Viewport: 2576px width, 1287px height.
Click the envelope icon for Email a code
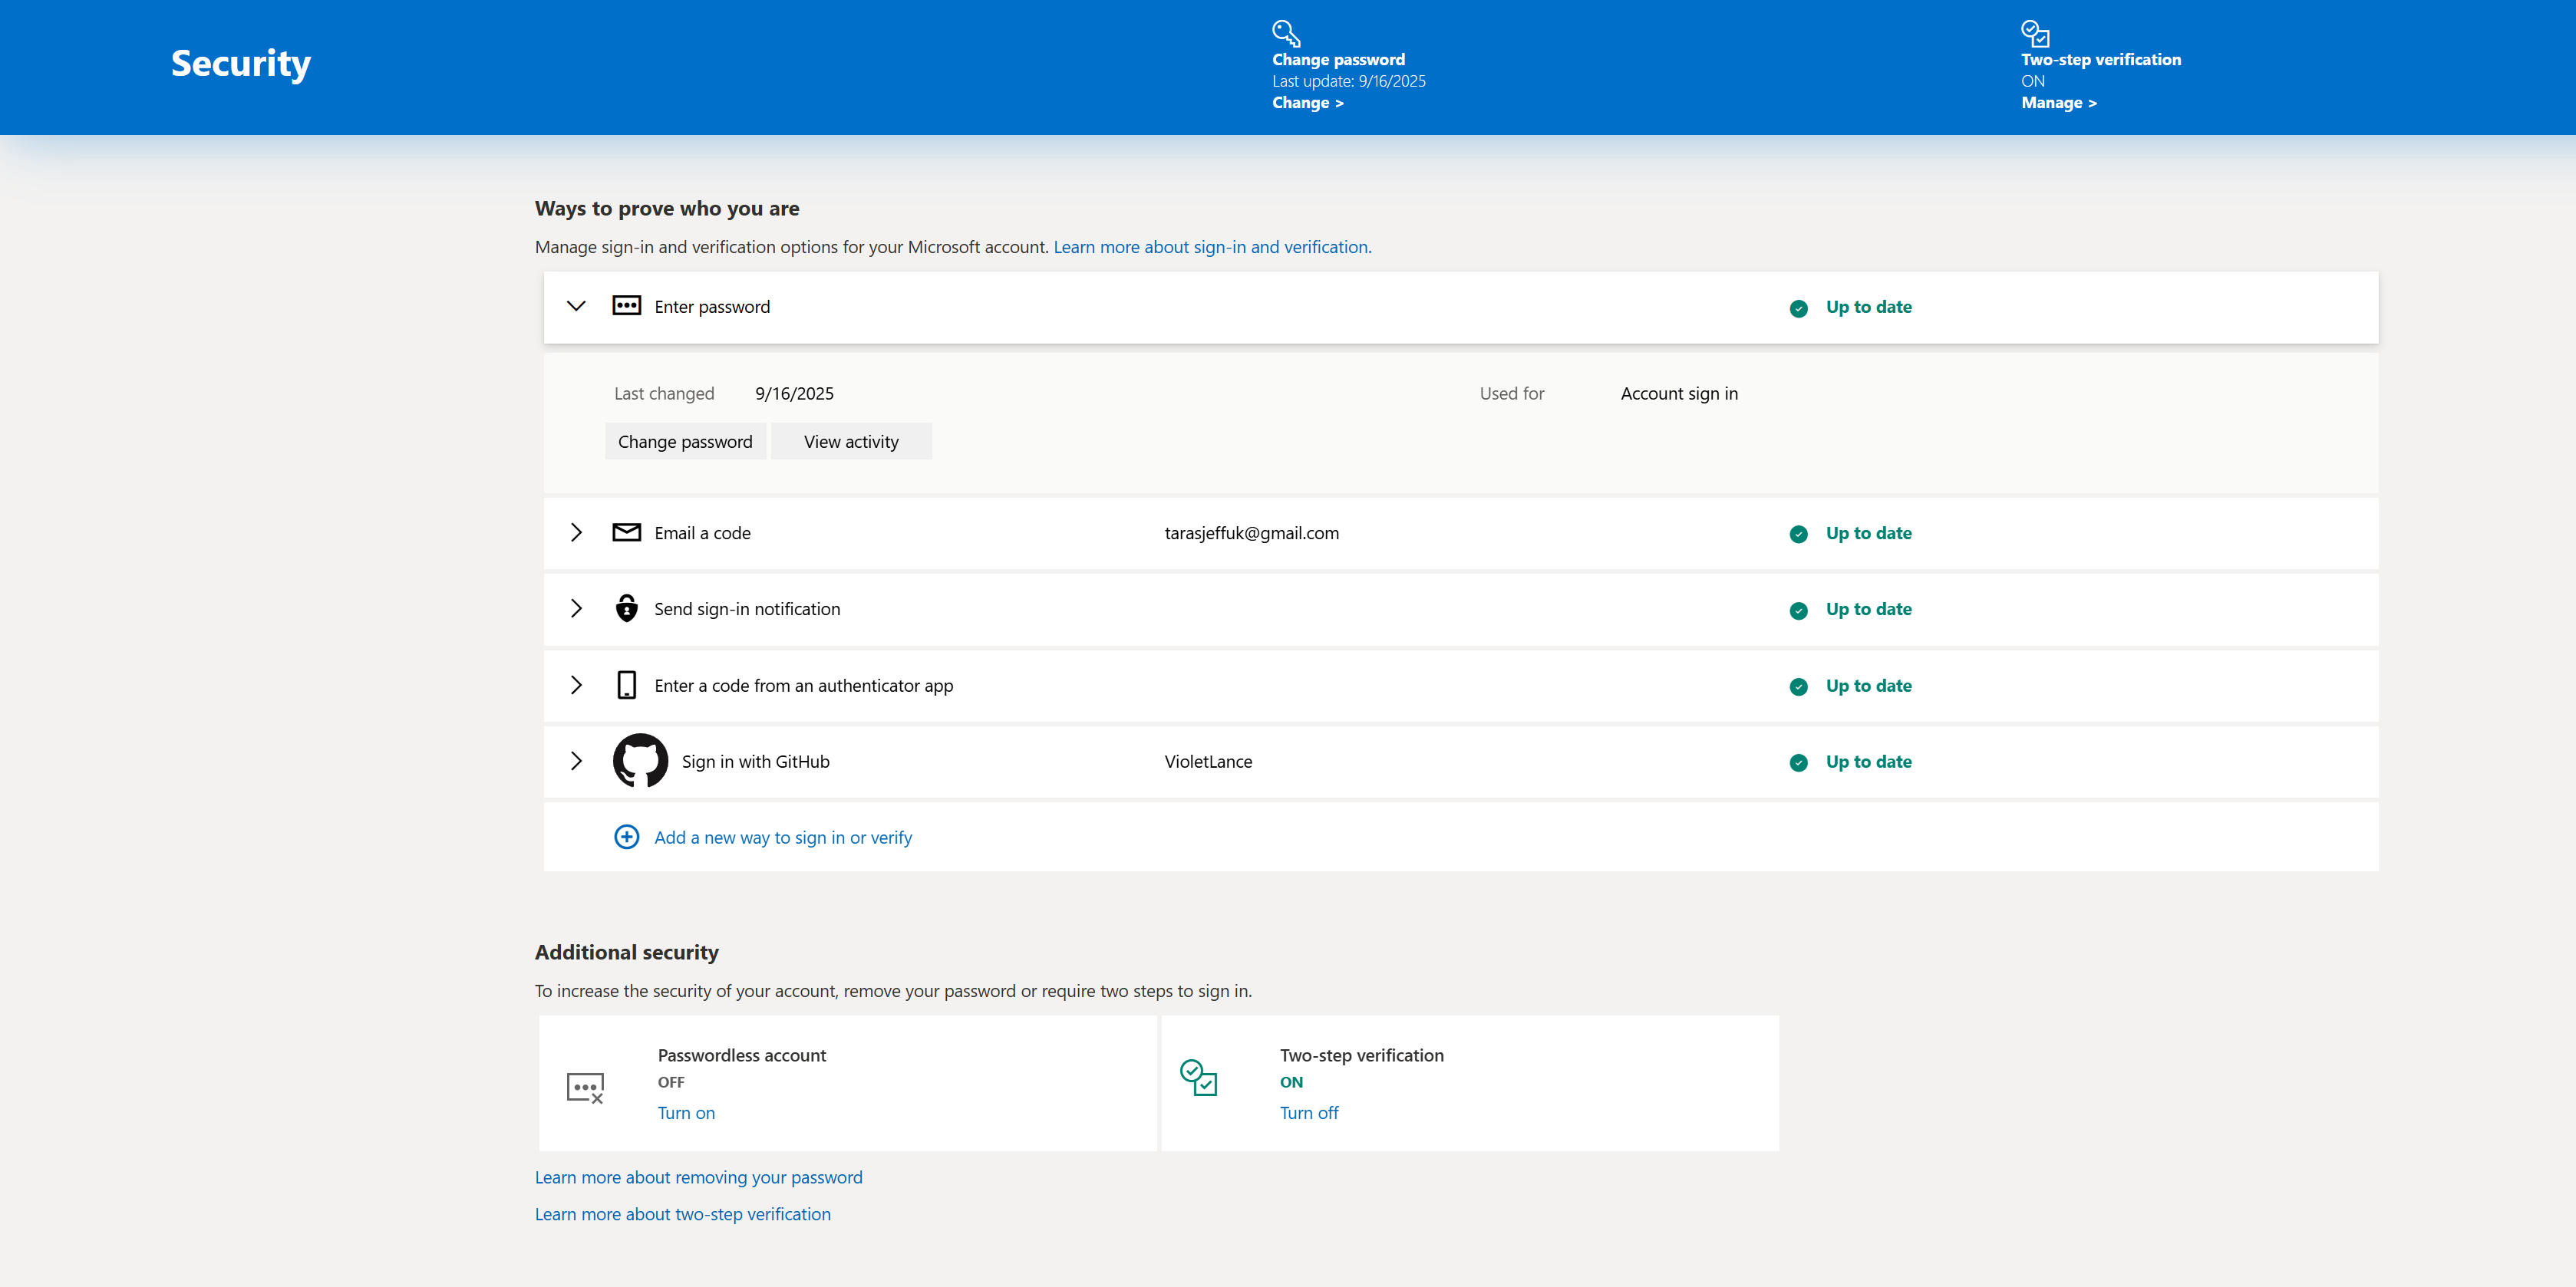pos(626,532)
